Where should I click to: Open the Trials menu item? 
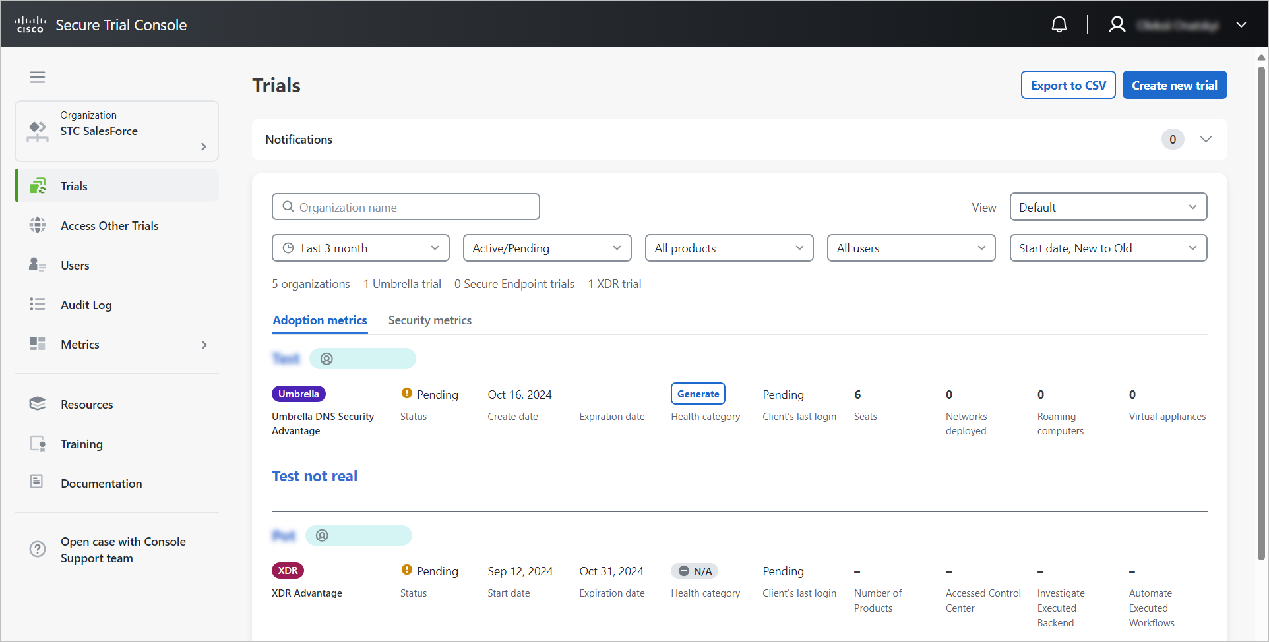[117, 186]
